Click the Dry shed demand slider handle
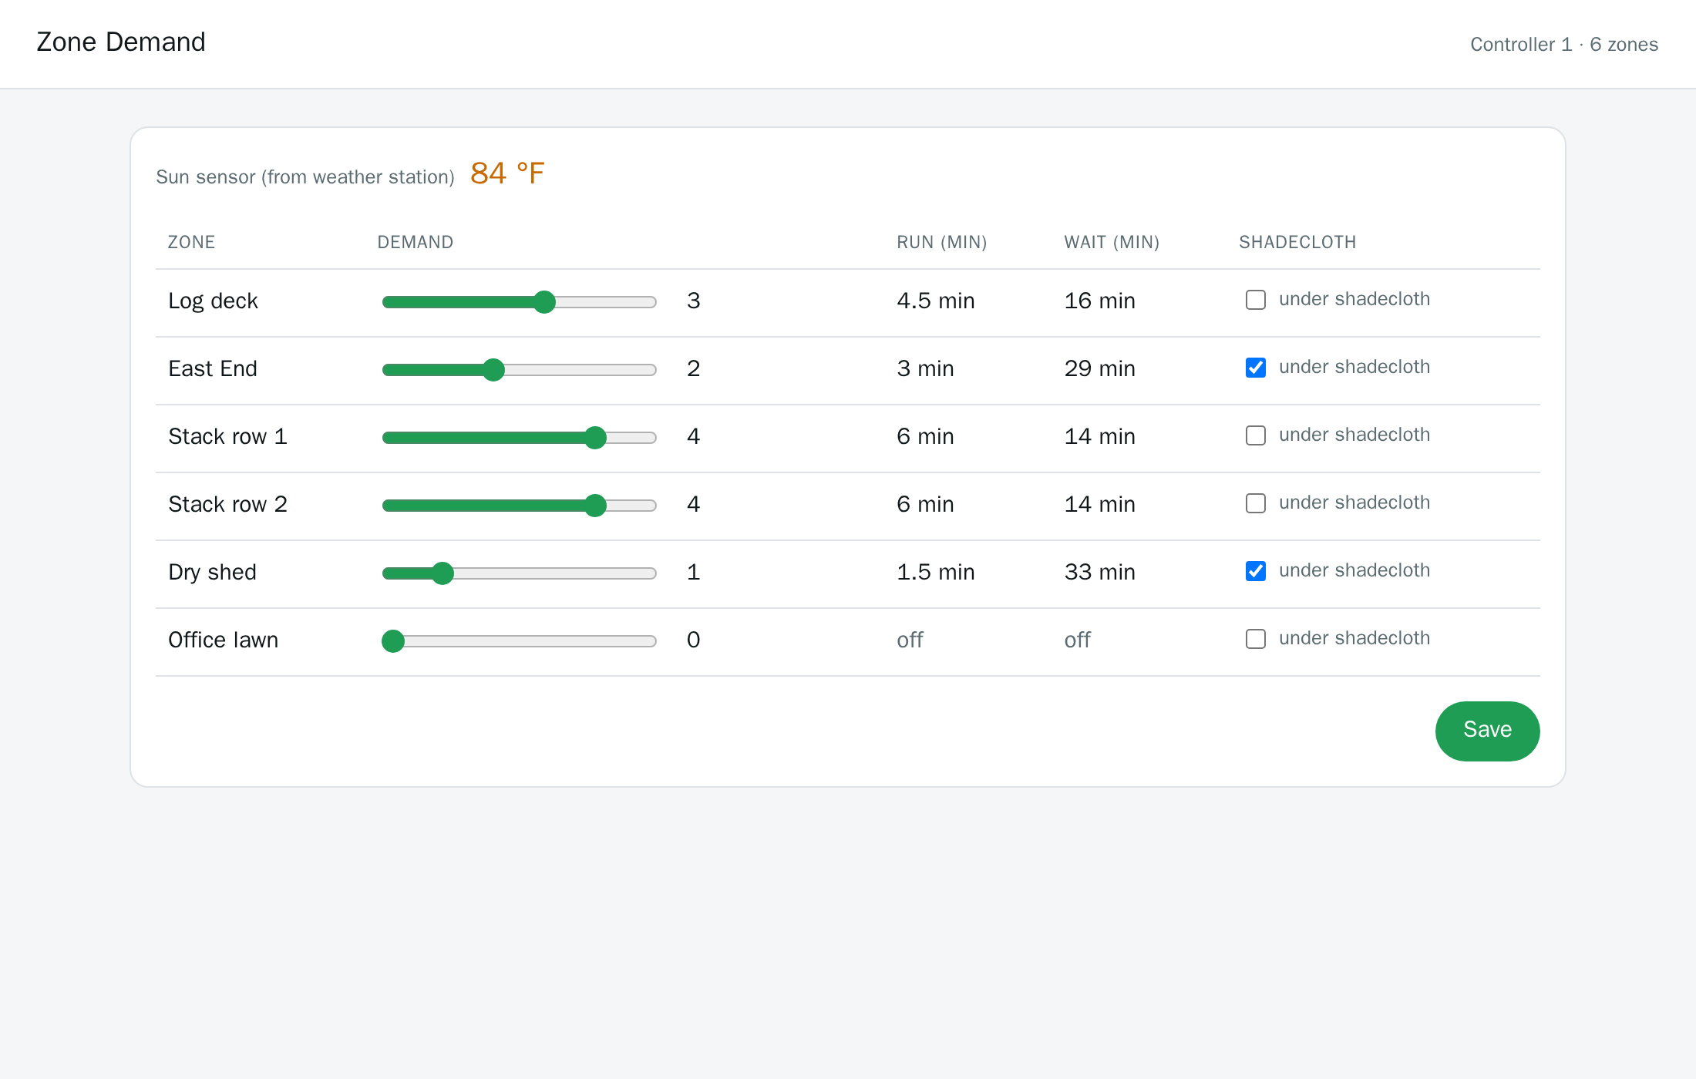The width and height of the screenshot is (1696, 1079). coord(443,573)
